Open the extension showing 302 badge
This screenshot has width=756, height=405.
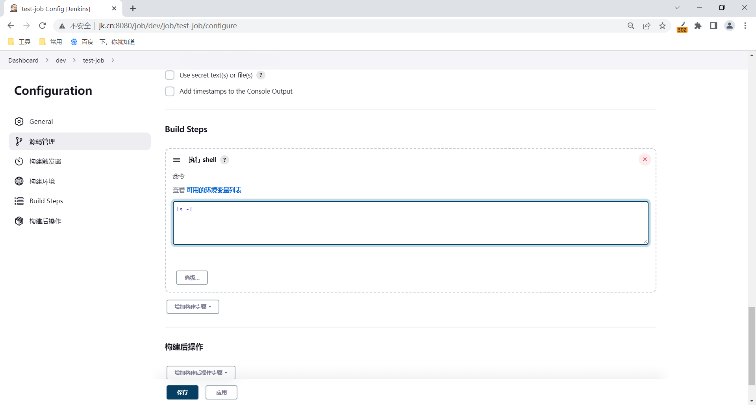tap(682, 26)
